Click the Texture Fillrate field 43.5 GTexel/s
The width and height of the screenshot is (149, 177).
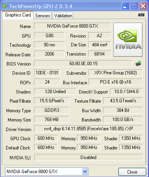pyautogui.click(x=123, y=101)
